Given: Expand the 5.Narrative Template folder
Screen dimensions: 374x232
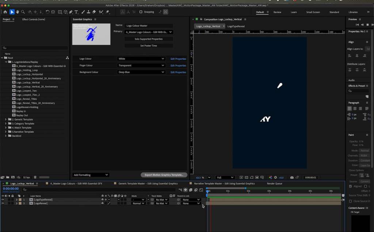Looking at the screenshot, I should [x=6, y=132].
